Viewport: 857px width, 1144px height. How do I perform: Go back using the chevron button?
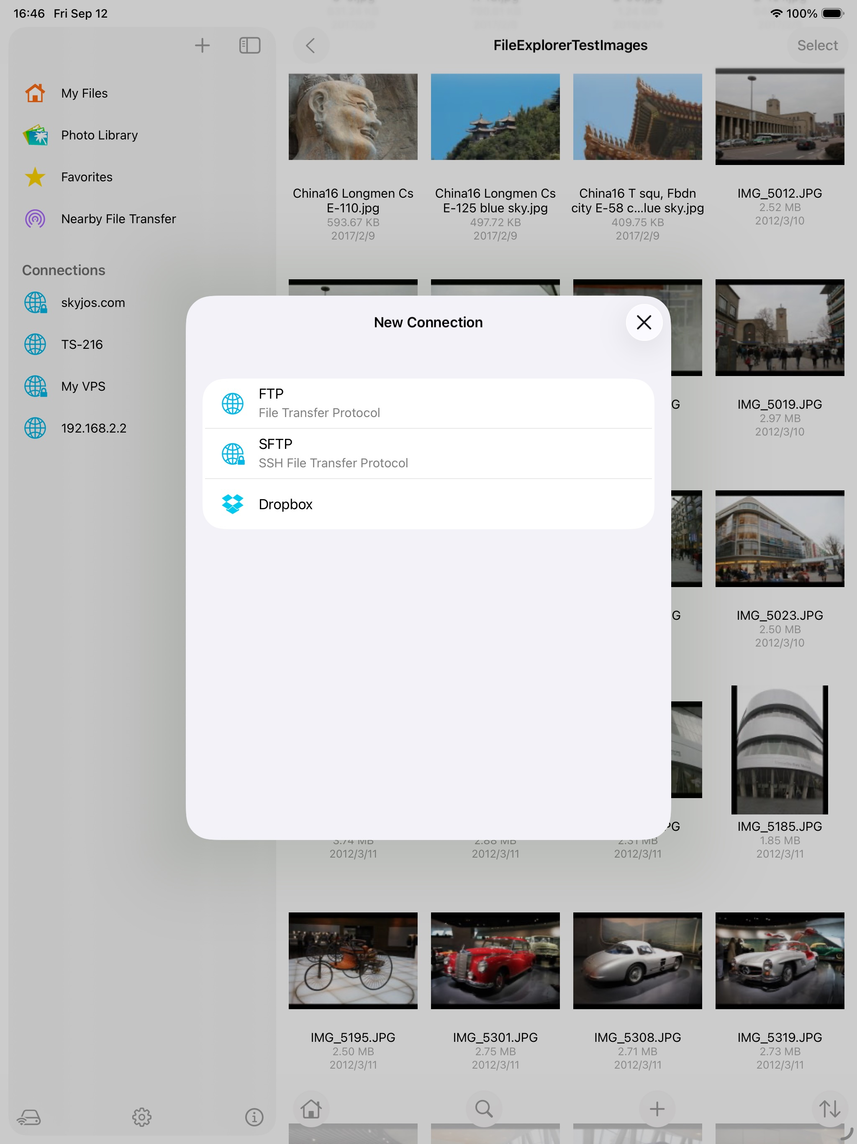coord(310,46)
